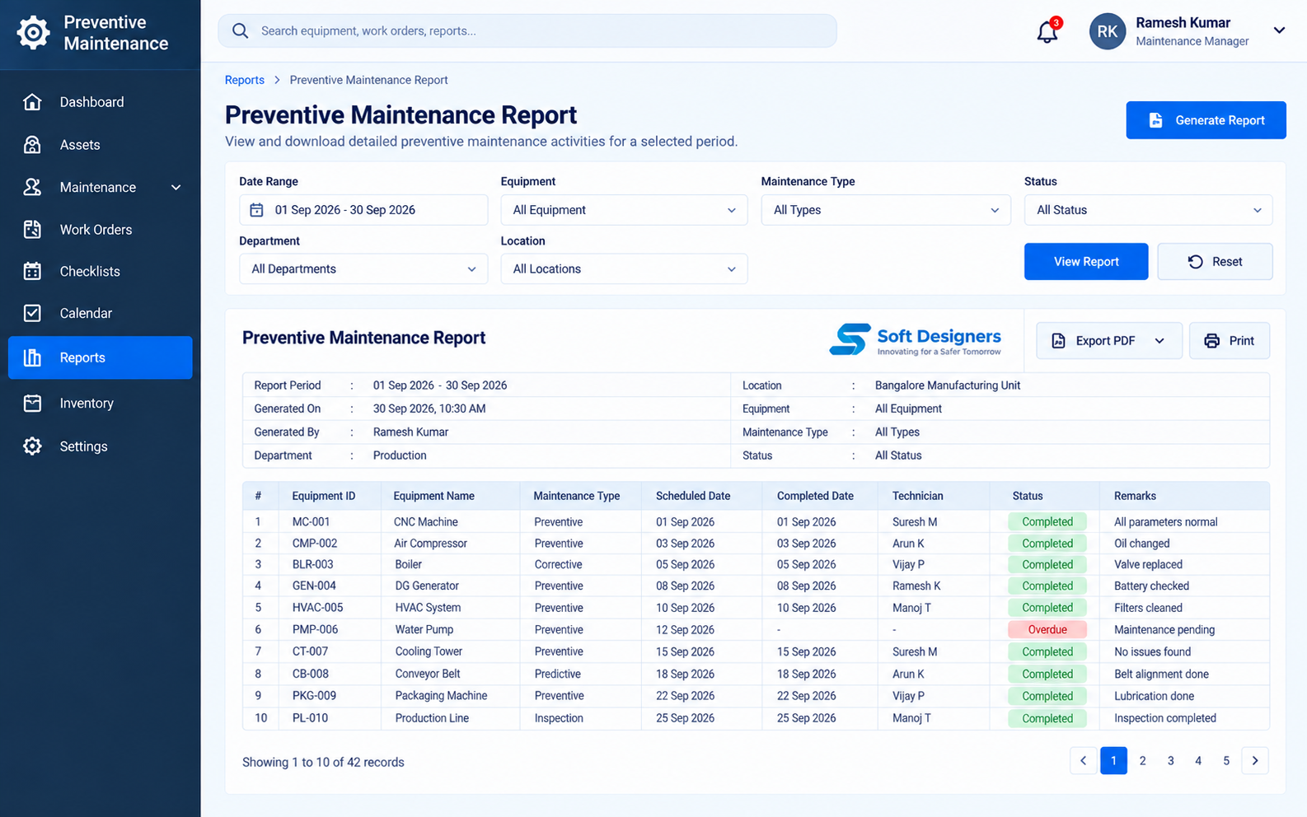Go to previous page arrow
This screenshot has width=1307, height=817.
tap(1083, 761)
